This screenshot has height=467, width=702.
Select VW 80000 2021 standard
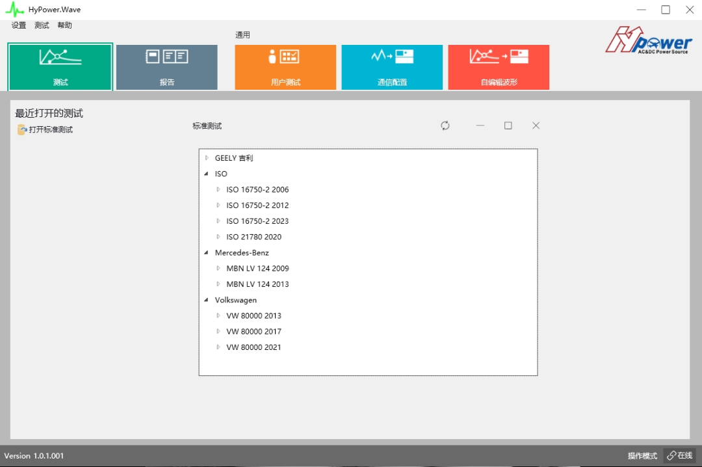[x=254, y=347]
